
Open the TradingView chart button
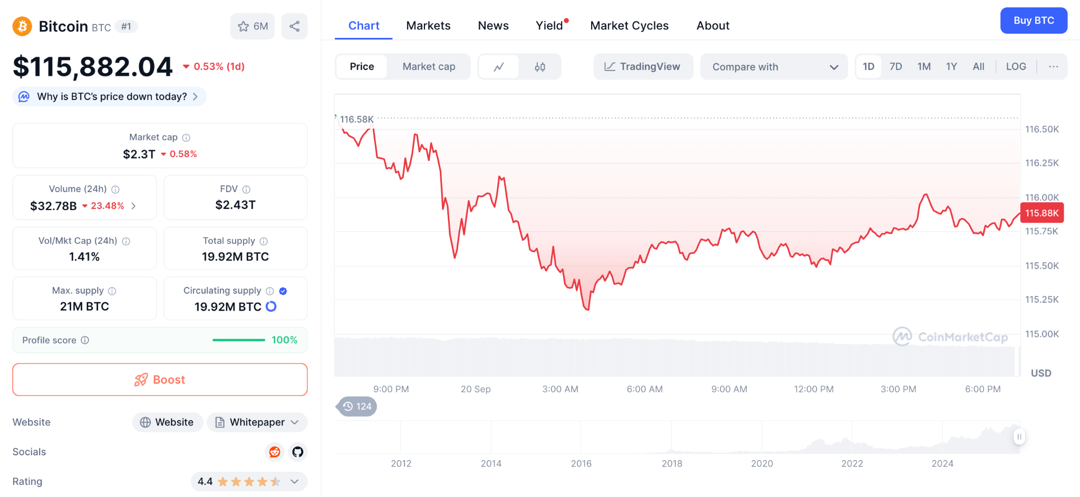click(643, 67)
